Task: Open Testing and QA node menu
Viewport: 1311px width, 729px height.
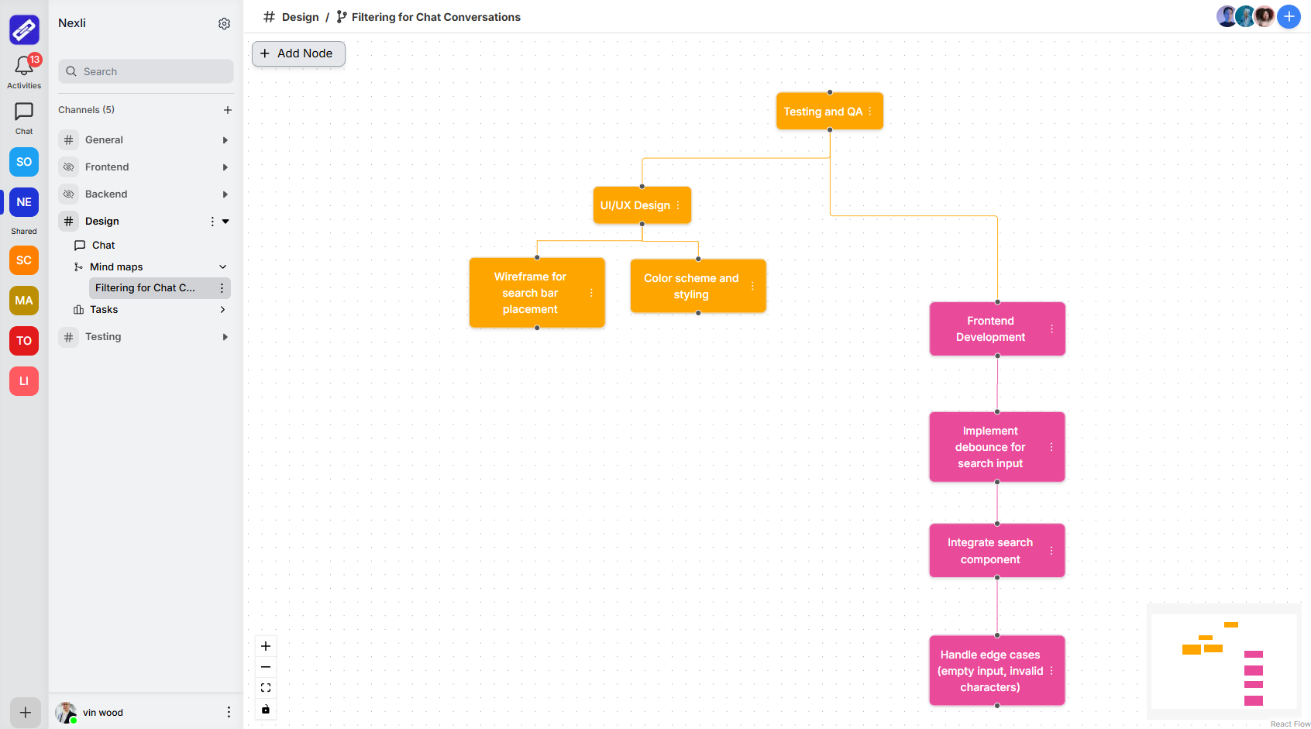Action: 870,112
